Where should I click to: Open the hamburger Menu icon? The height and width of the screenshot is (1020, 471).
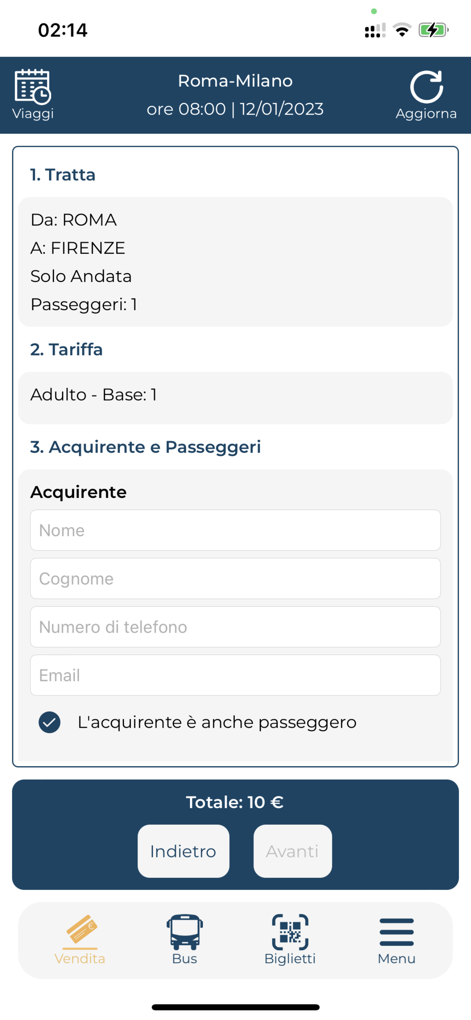(x=397, y=932)
